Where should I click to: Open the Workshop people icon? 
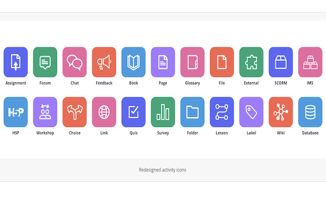pos(45,112)
